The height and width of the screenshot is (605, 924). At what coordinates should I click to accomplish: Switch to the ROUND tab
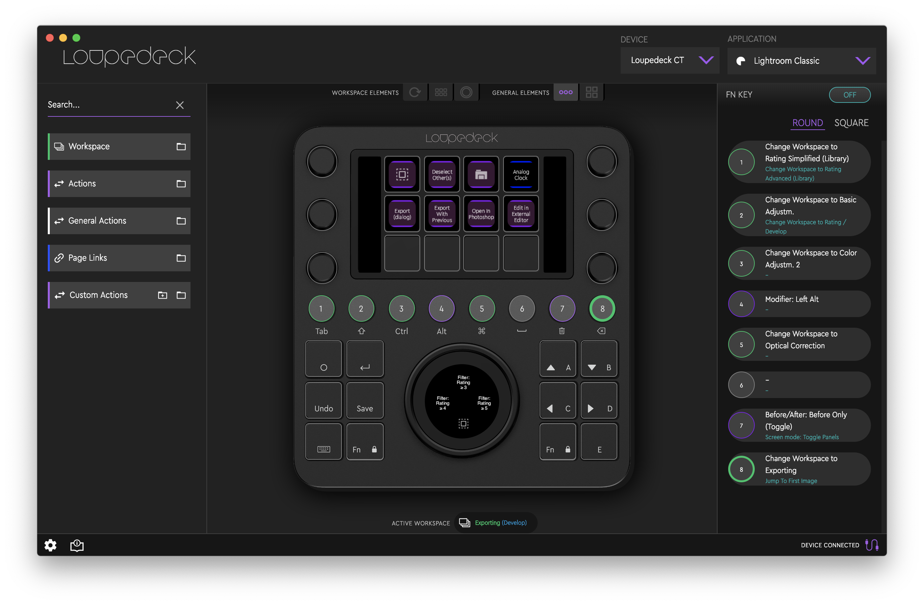tap(807, 123)
